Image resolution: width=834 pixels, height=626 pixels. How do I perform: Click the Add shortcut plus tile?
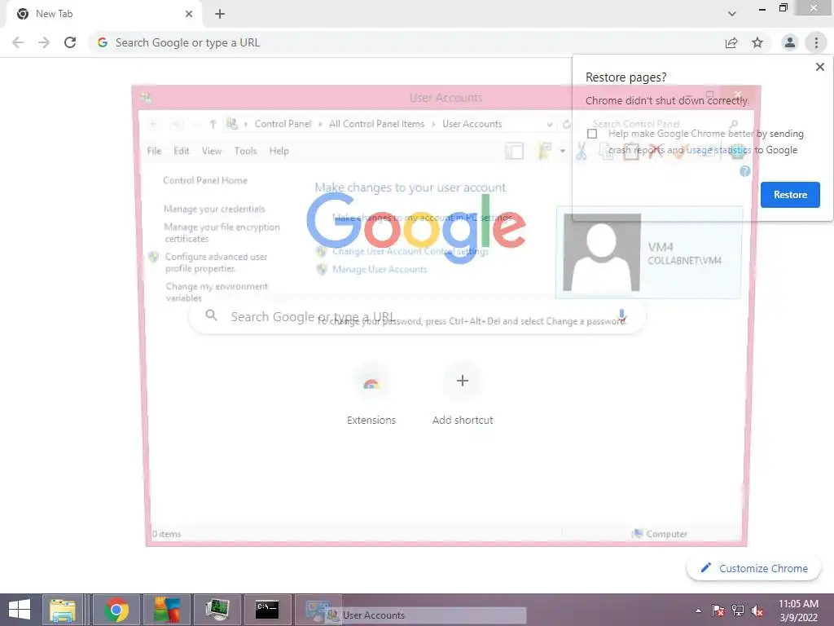pyautogui.click(x=463, y=394)
